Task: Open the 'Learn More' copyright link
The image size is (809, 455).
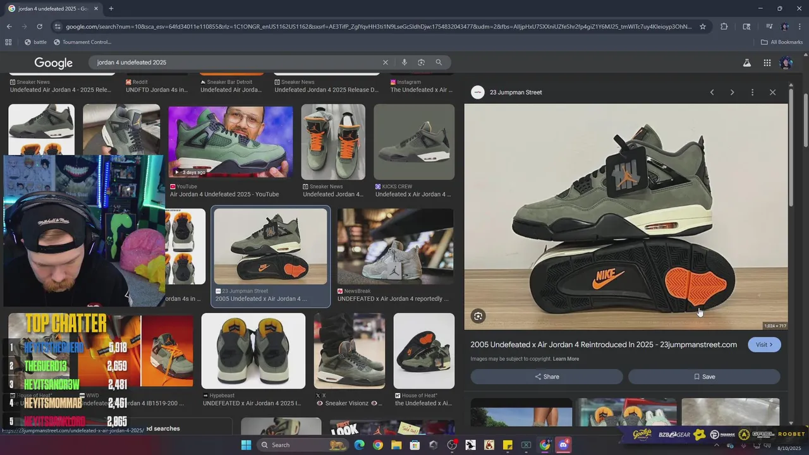Action: pos(566,359)
